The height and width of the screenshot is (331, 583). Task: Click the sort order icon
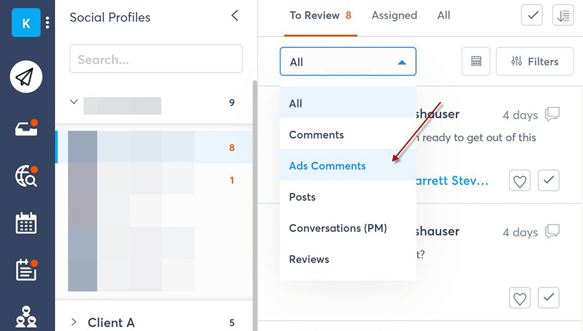(x=563, y=16)
